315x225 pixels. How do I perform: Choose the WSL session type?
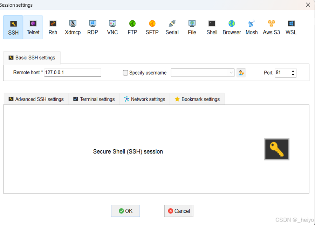point(291,27)
